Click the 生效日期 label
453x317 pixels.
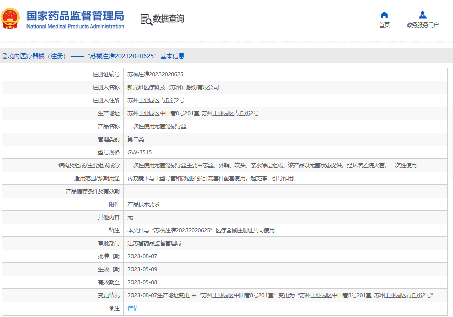coord(109,269)
